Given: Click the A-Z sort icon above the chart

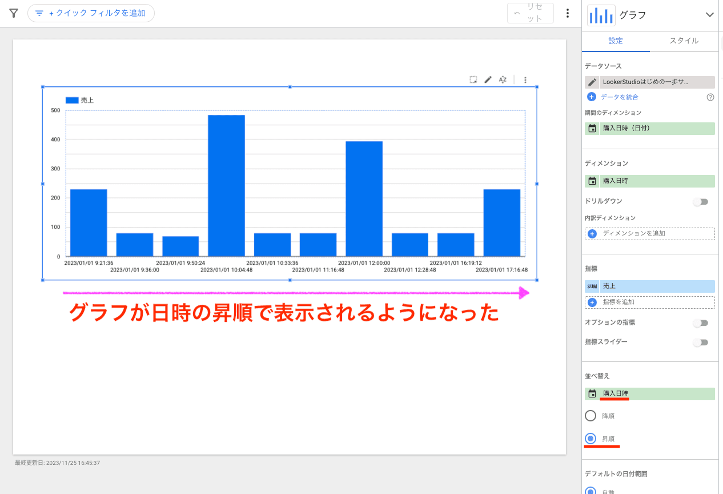Looking at the screenshot, I should tap(503, 79).
